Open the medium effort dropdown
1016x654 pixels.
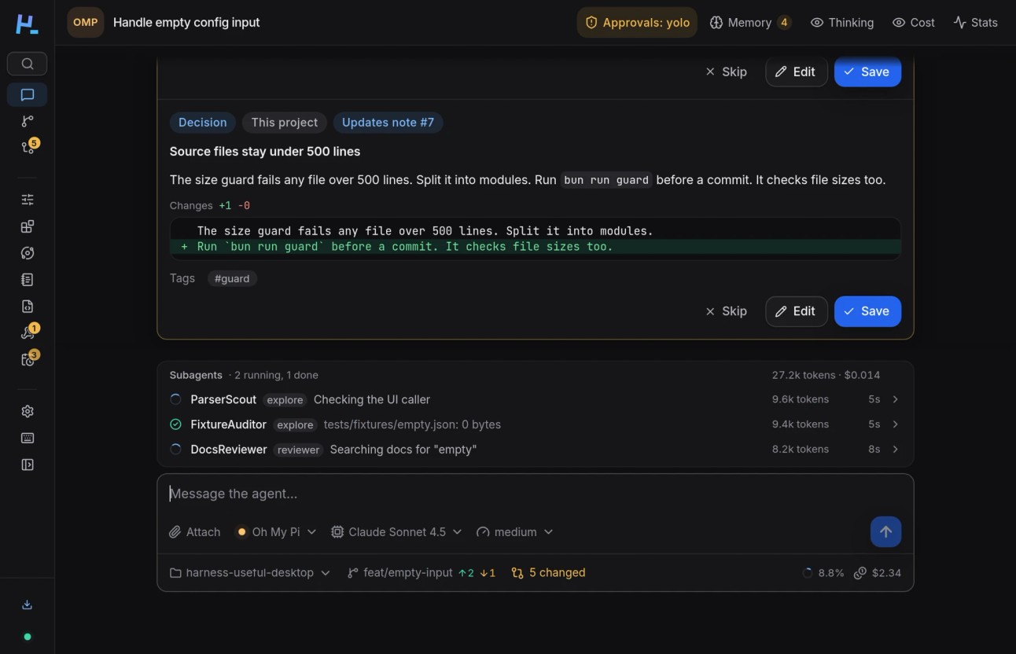514,532
